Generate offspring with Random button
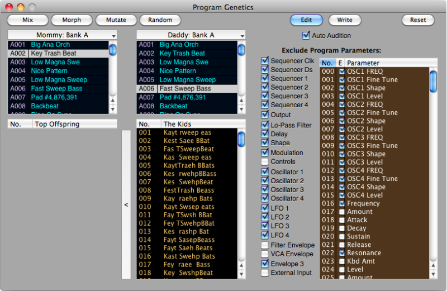 point(160,20)
